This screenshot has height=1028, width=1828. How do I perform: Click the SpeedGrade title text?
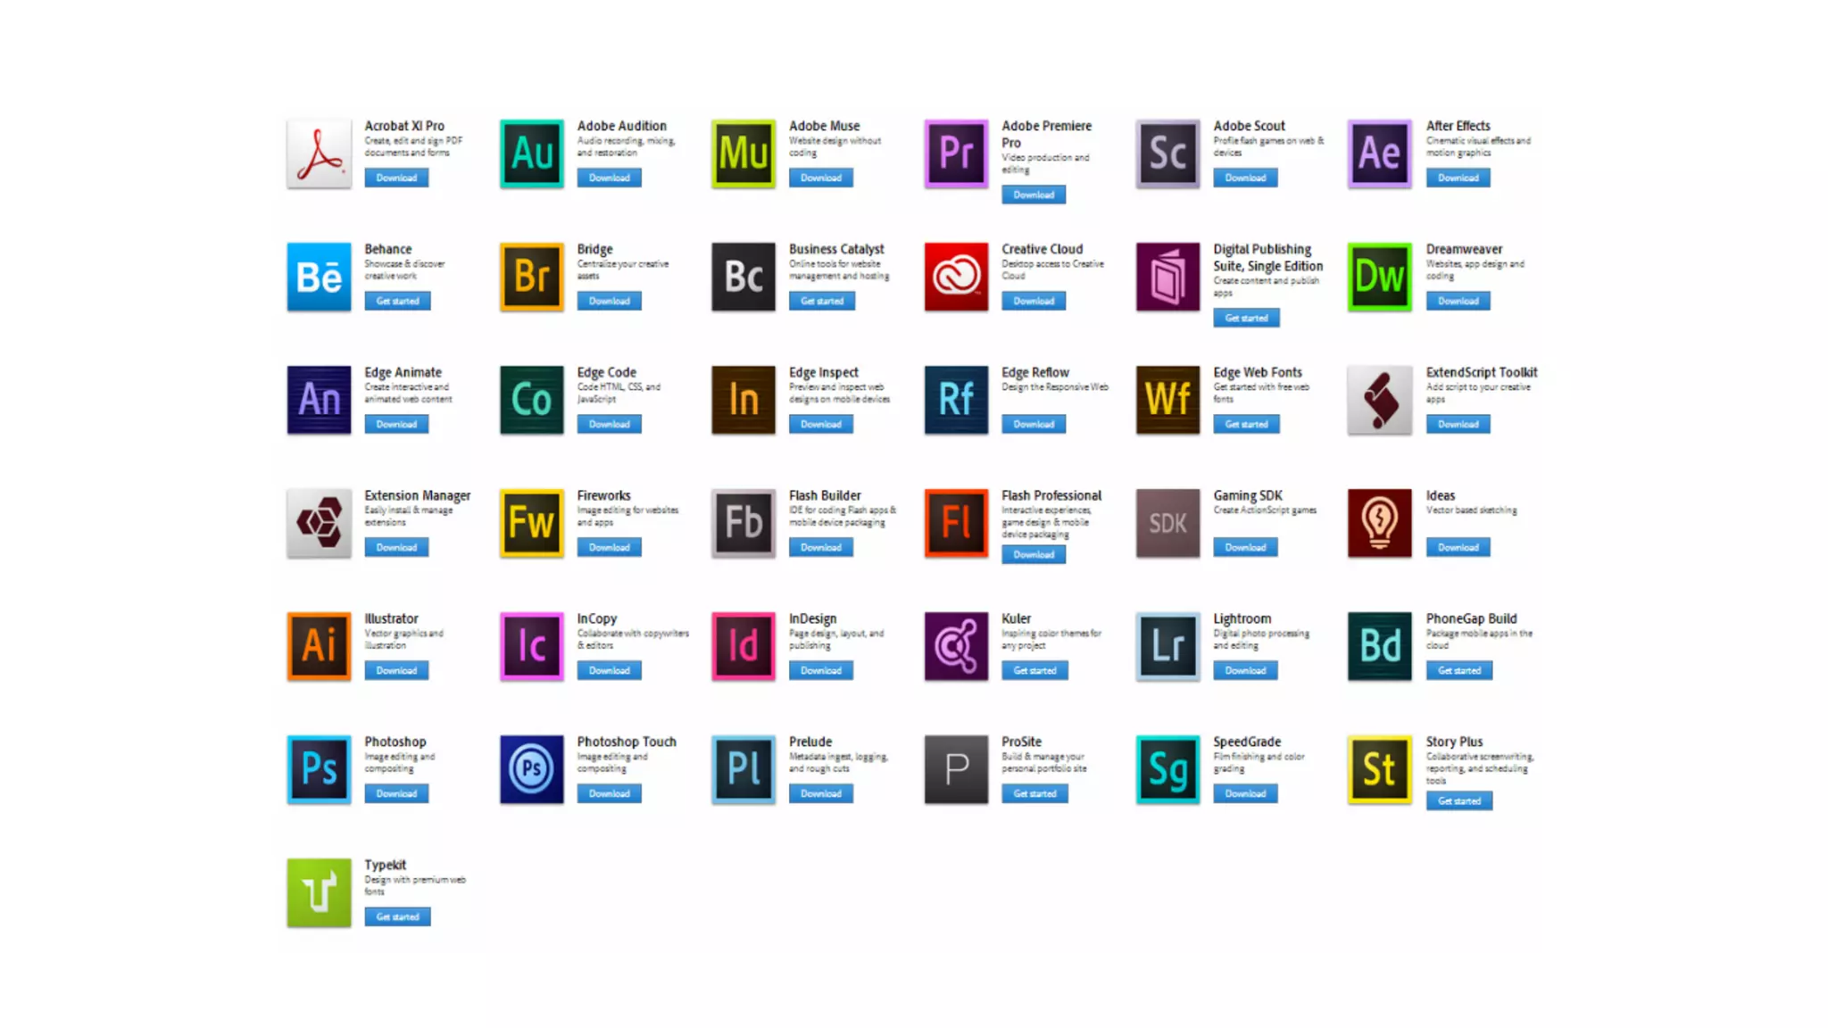coord(1246,742)
